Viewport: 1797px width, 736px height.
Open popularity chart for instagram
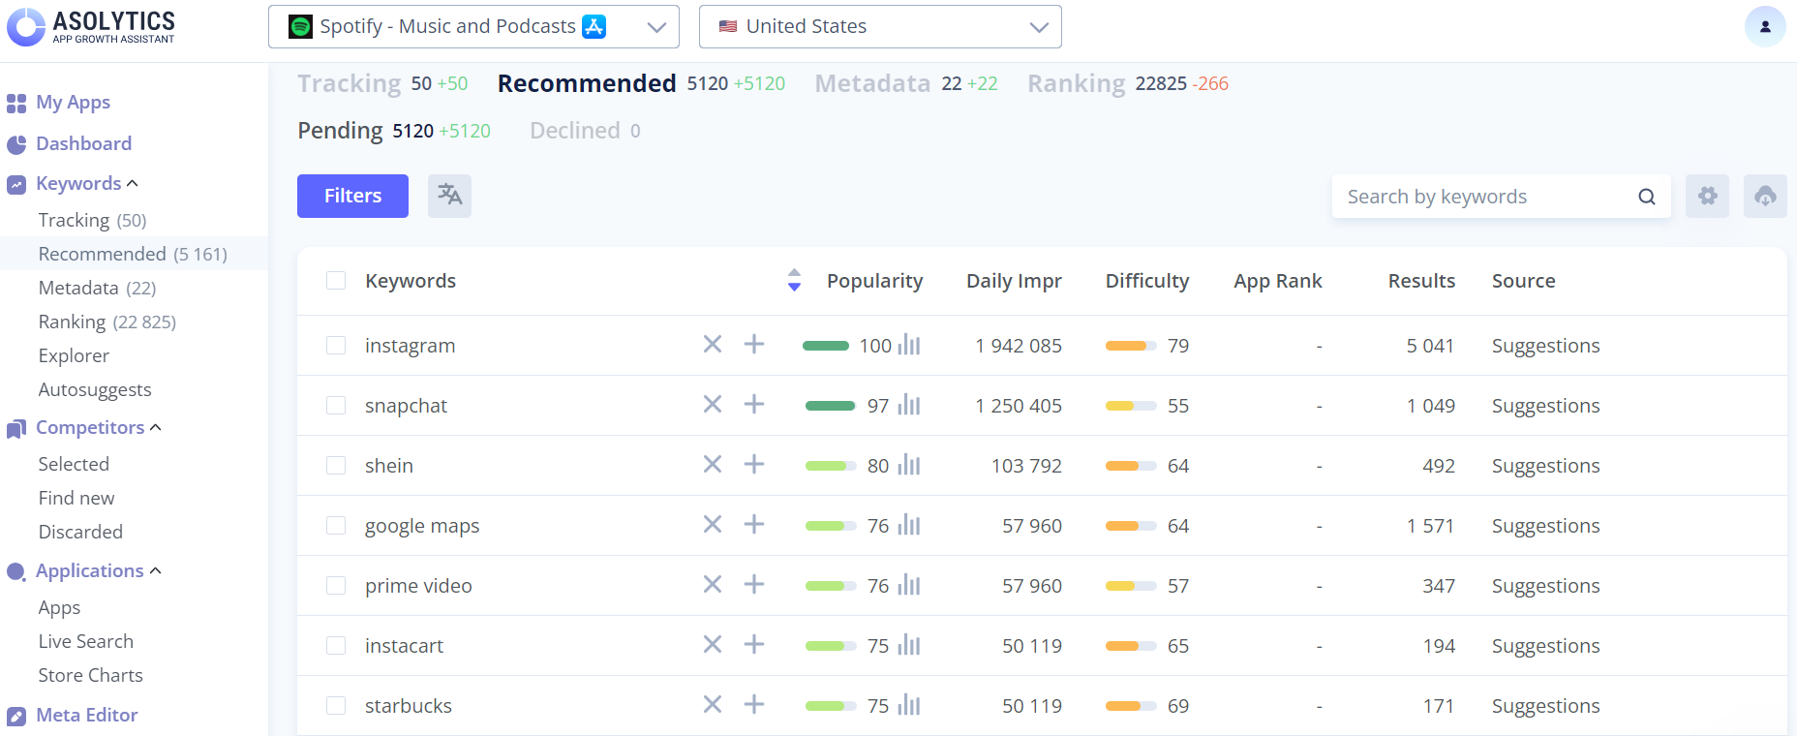pos(909,345)
